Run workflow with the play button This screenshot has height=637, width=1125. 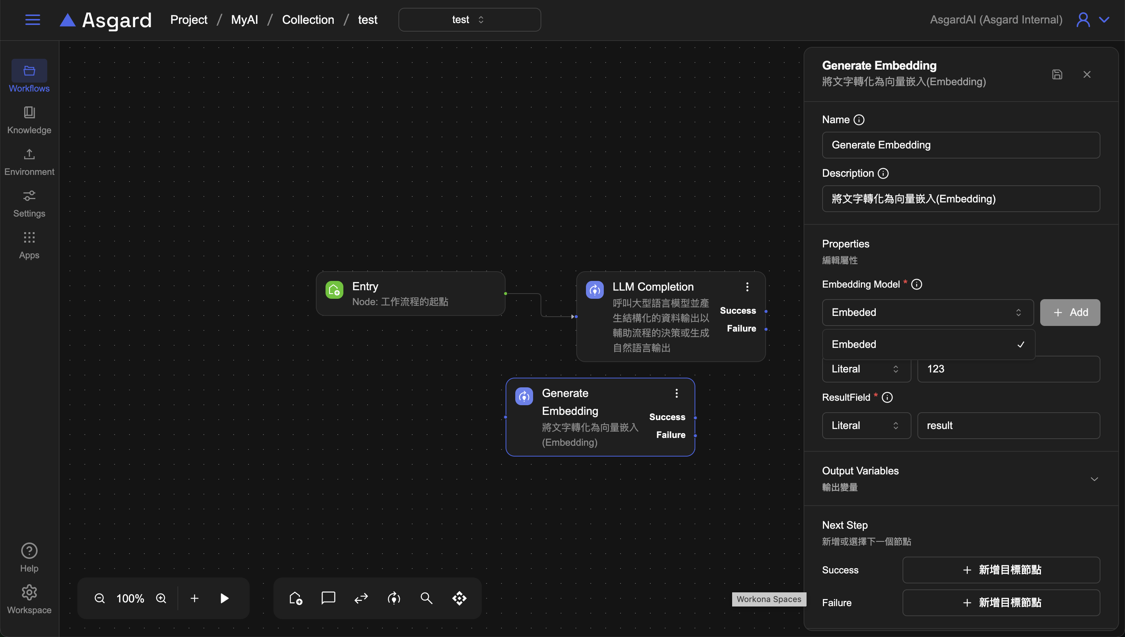(x=224, y=598)
